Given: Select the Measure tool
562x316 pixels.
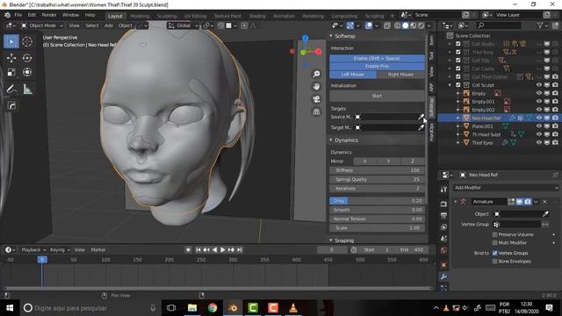Looking at the screenshot, I should (27, 90).
